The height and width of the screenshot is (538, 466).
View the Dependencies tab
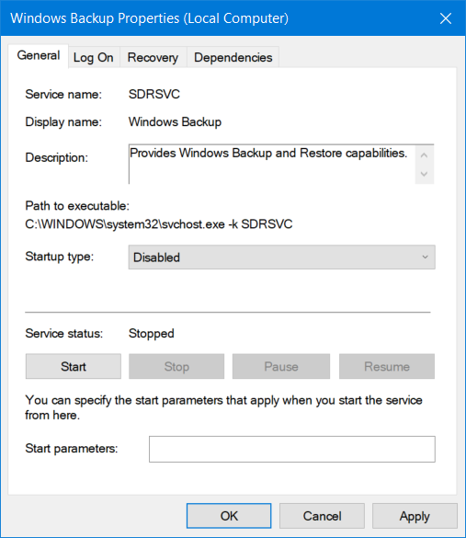coord(233,57)
